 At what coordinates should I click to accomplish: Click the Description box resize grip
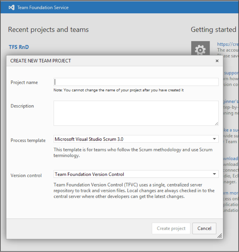click(217, 124)
